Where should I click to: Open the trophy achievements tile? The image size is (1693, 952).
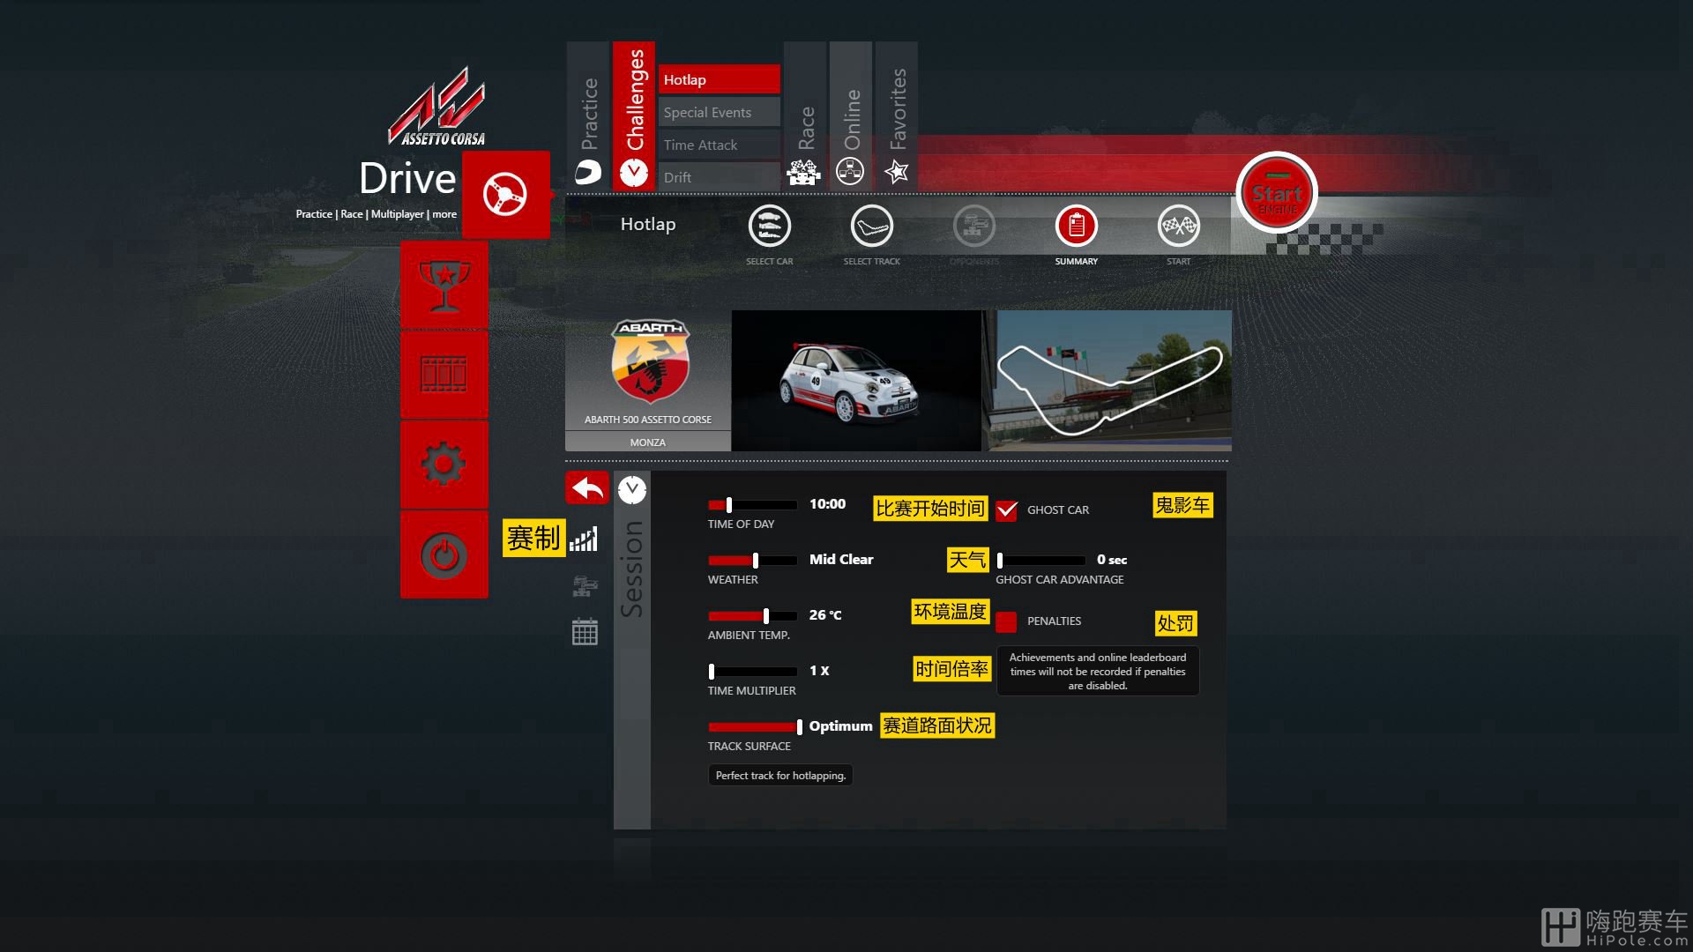[444, 285]
